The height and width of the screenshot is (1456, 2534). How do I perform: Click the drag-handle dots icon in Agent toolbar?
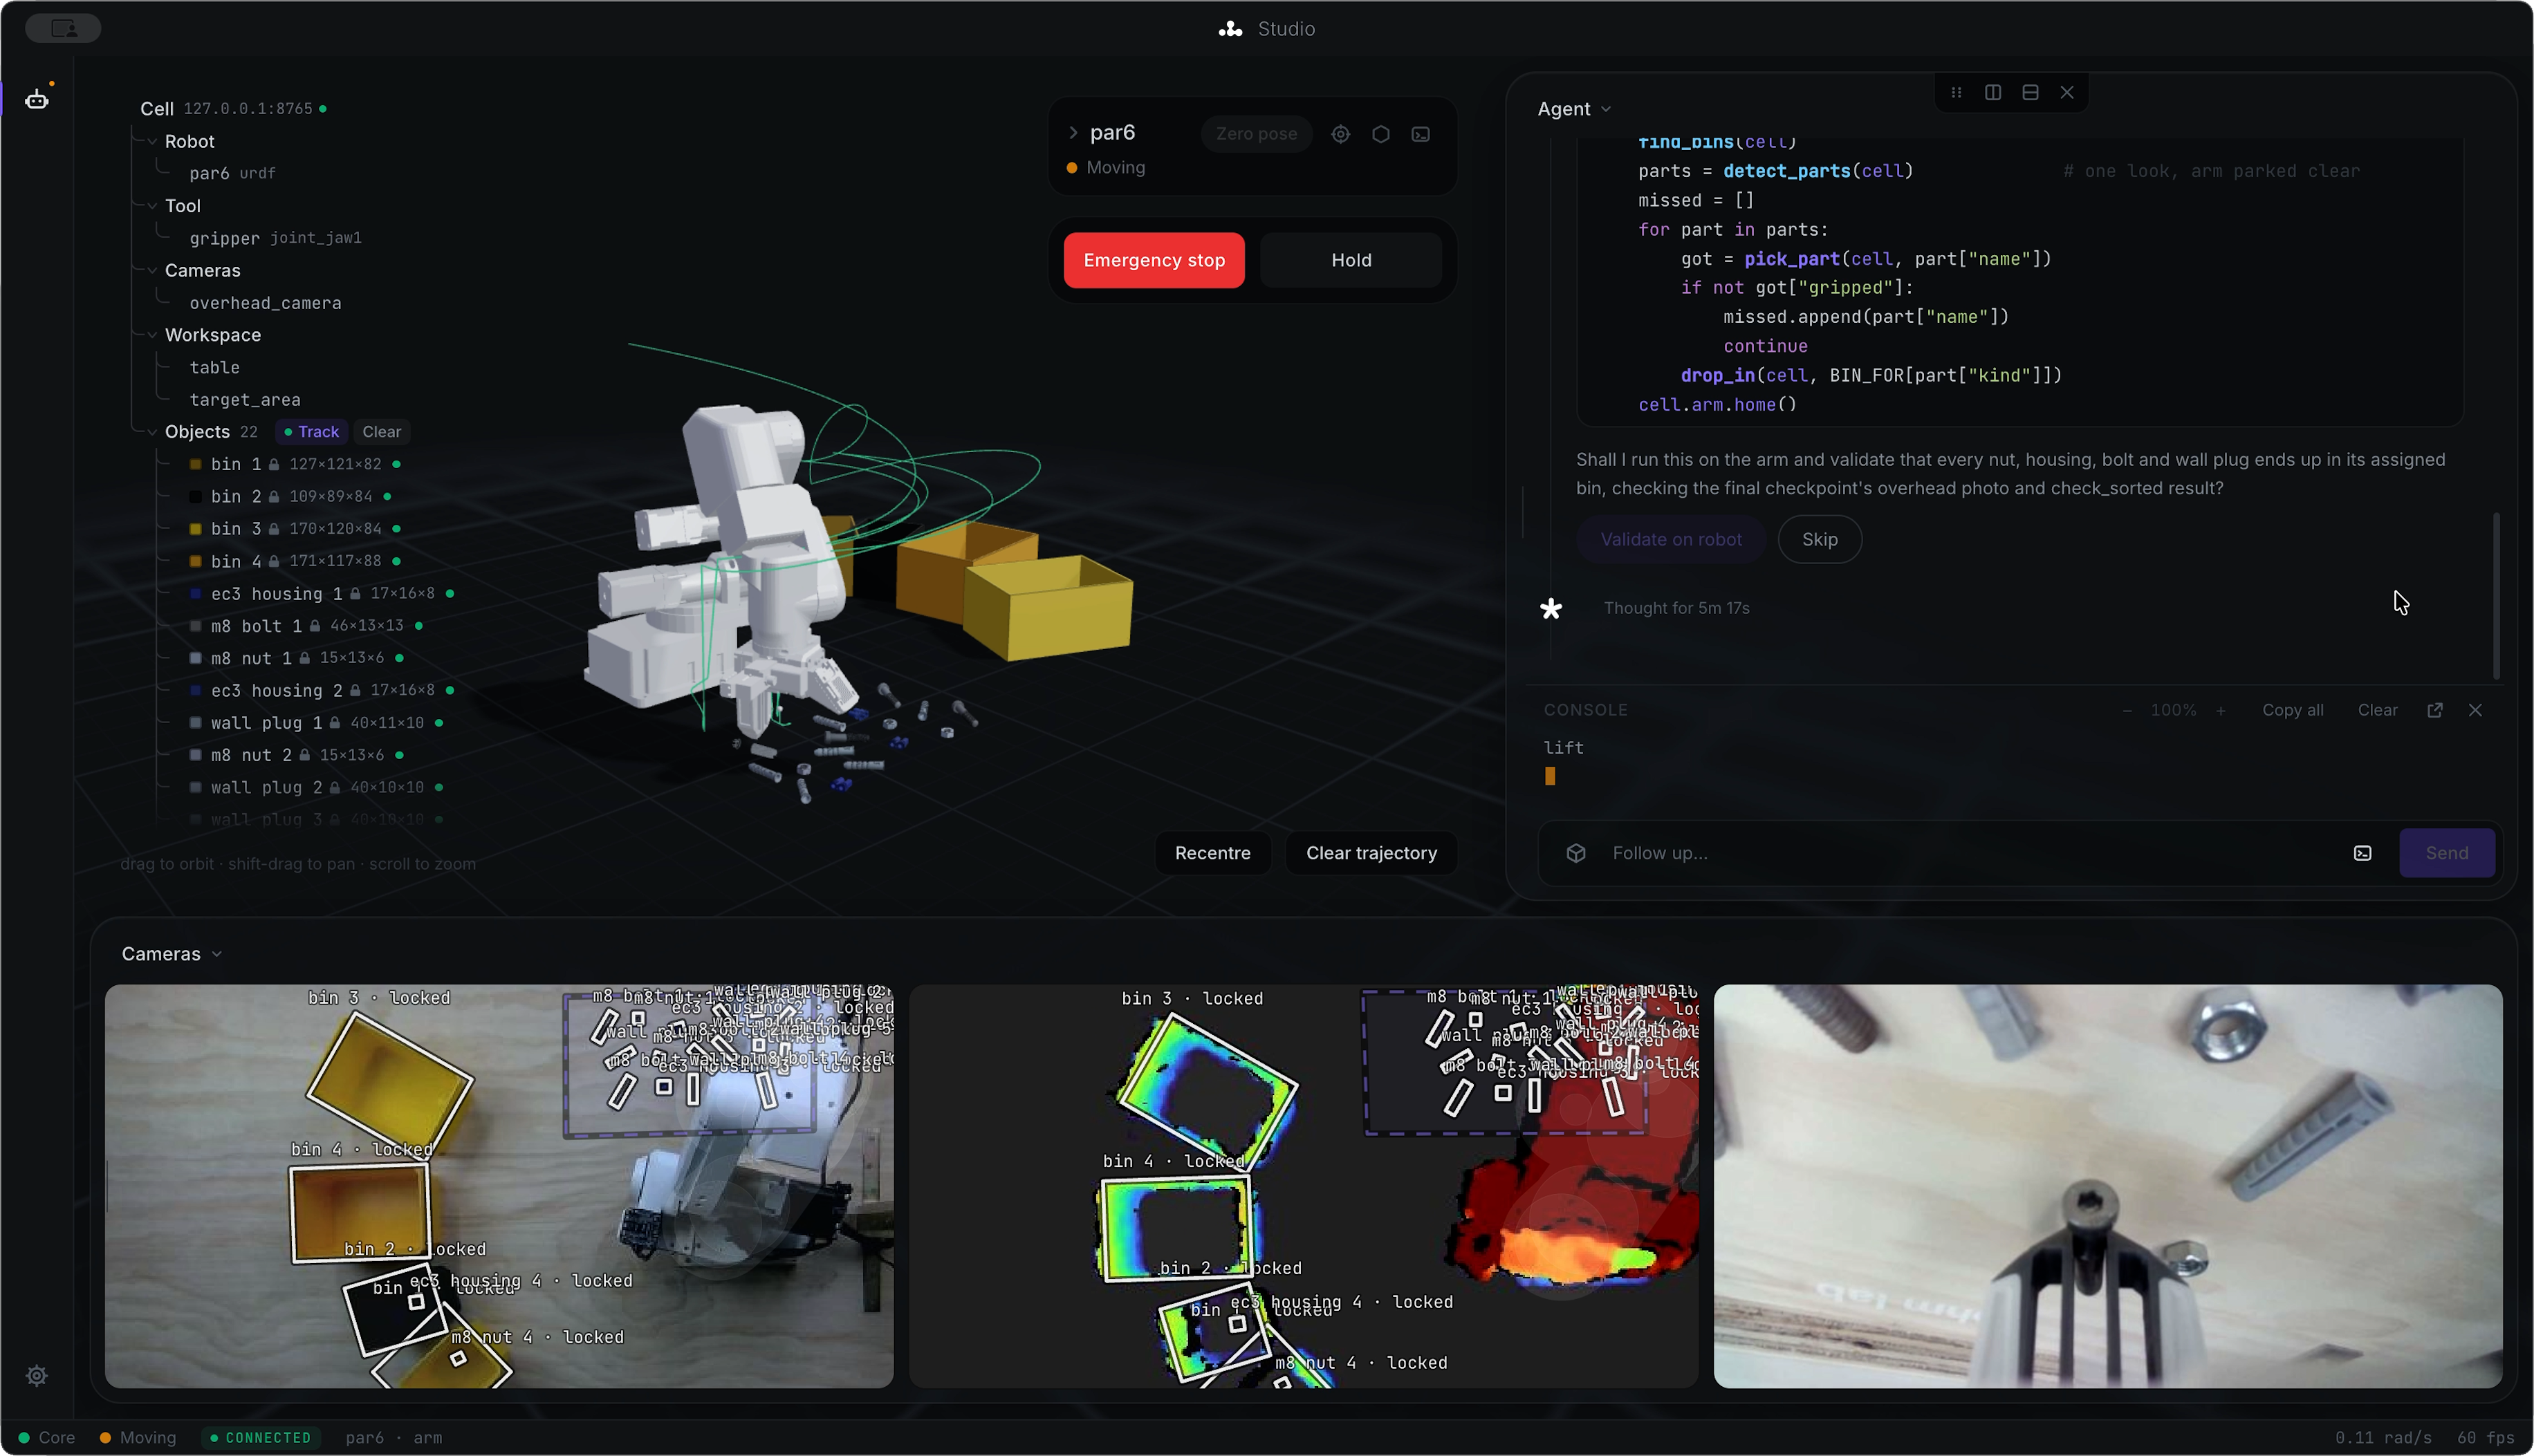click(1956, 92)
